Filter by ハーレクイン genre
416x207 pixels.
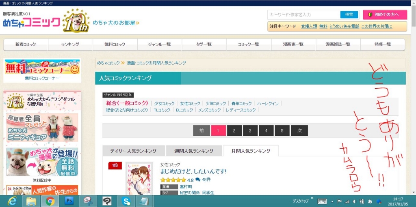coord(268,104)
